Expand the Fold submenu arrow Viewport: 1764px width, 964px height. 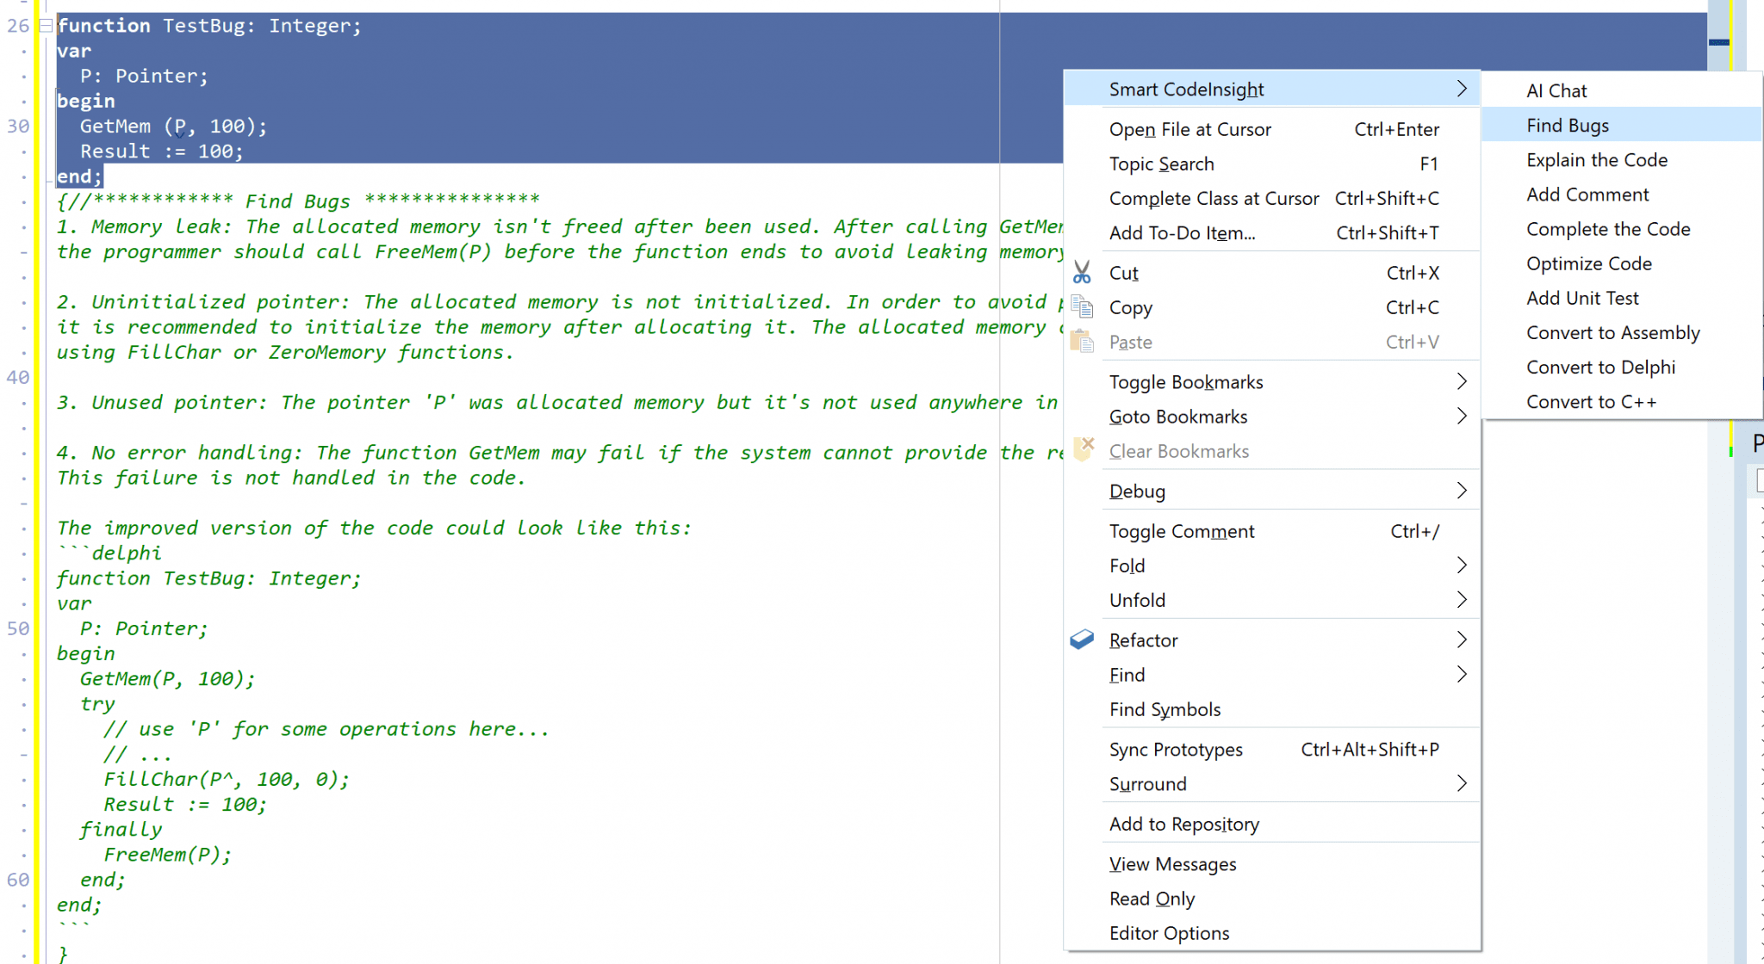[1462, 565]
